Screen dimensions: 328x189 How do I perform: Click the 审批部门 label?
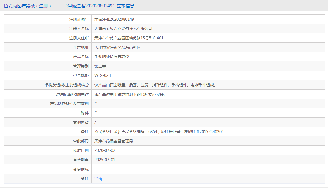tap(81, 141)
